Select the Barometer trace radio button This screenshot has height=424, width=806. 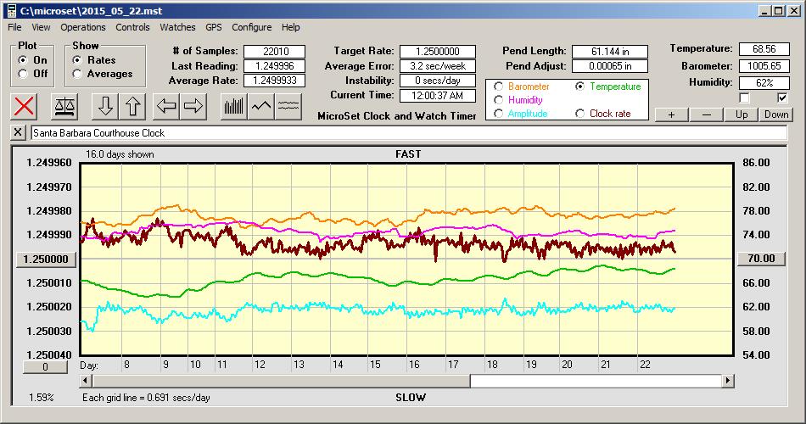tap(499, 86)
